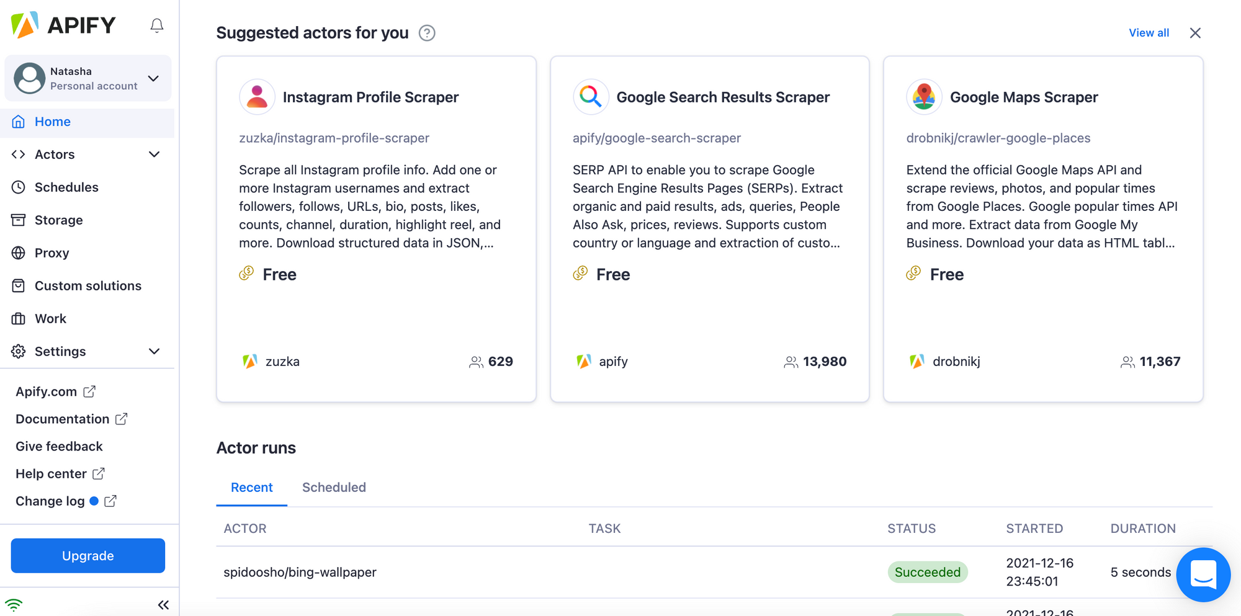This screenshot has width=1241, height=616.
Task: Switch to the Scheduled tab
Action: (334, 488)
